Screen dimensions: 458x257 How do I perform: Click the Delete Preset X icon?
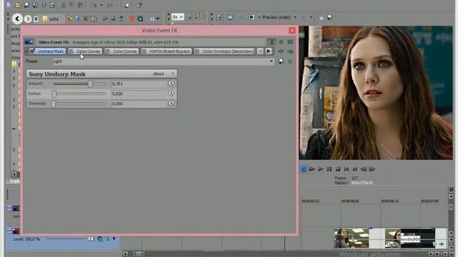290,61
